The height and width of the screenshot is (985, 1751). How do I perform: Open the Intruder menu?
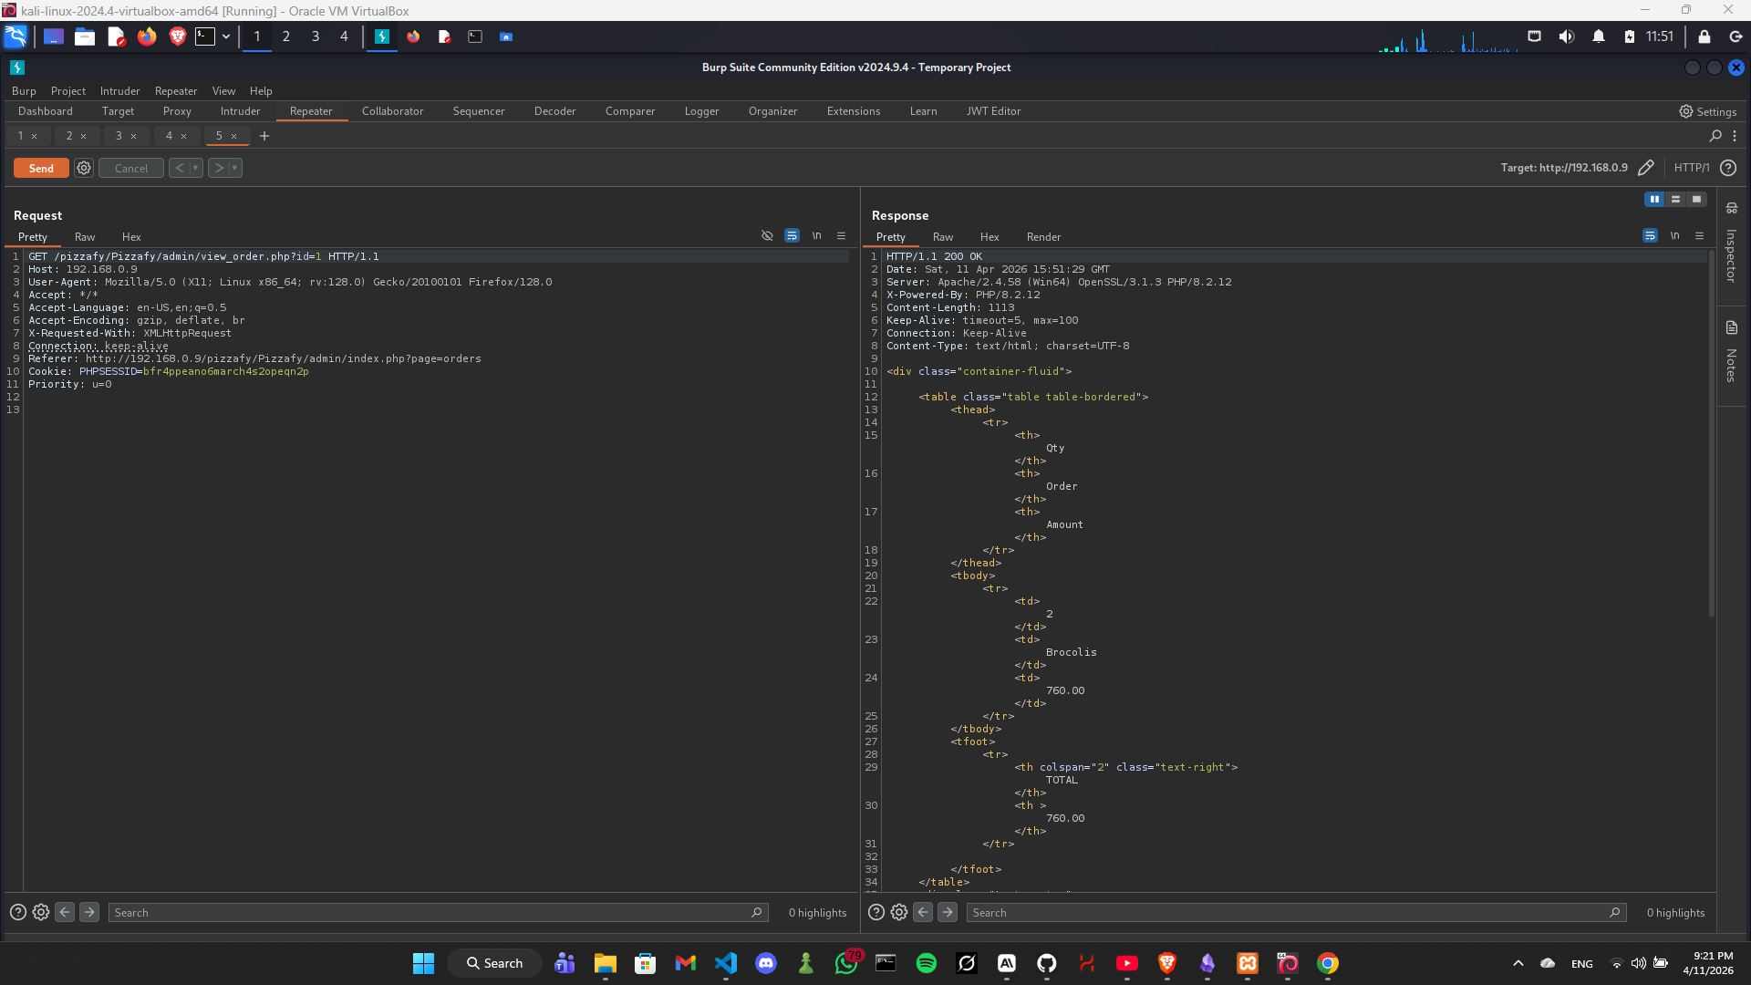click(119, 91)
